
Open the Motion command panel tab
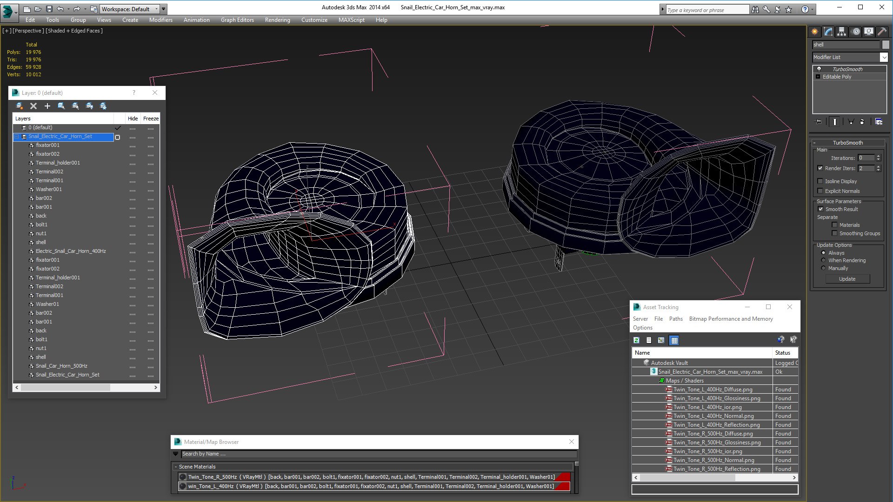pyautogui.click(x=855, y=32)
